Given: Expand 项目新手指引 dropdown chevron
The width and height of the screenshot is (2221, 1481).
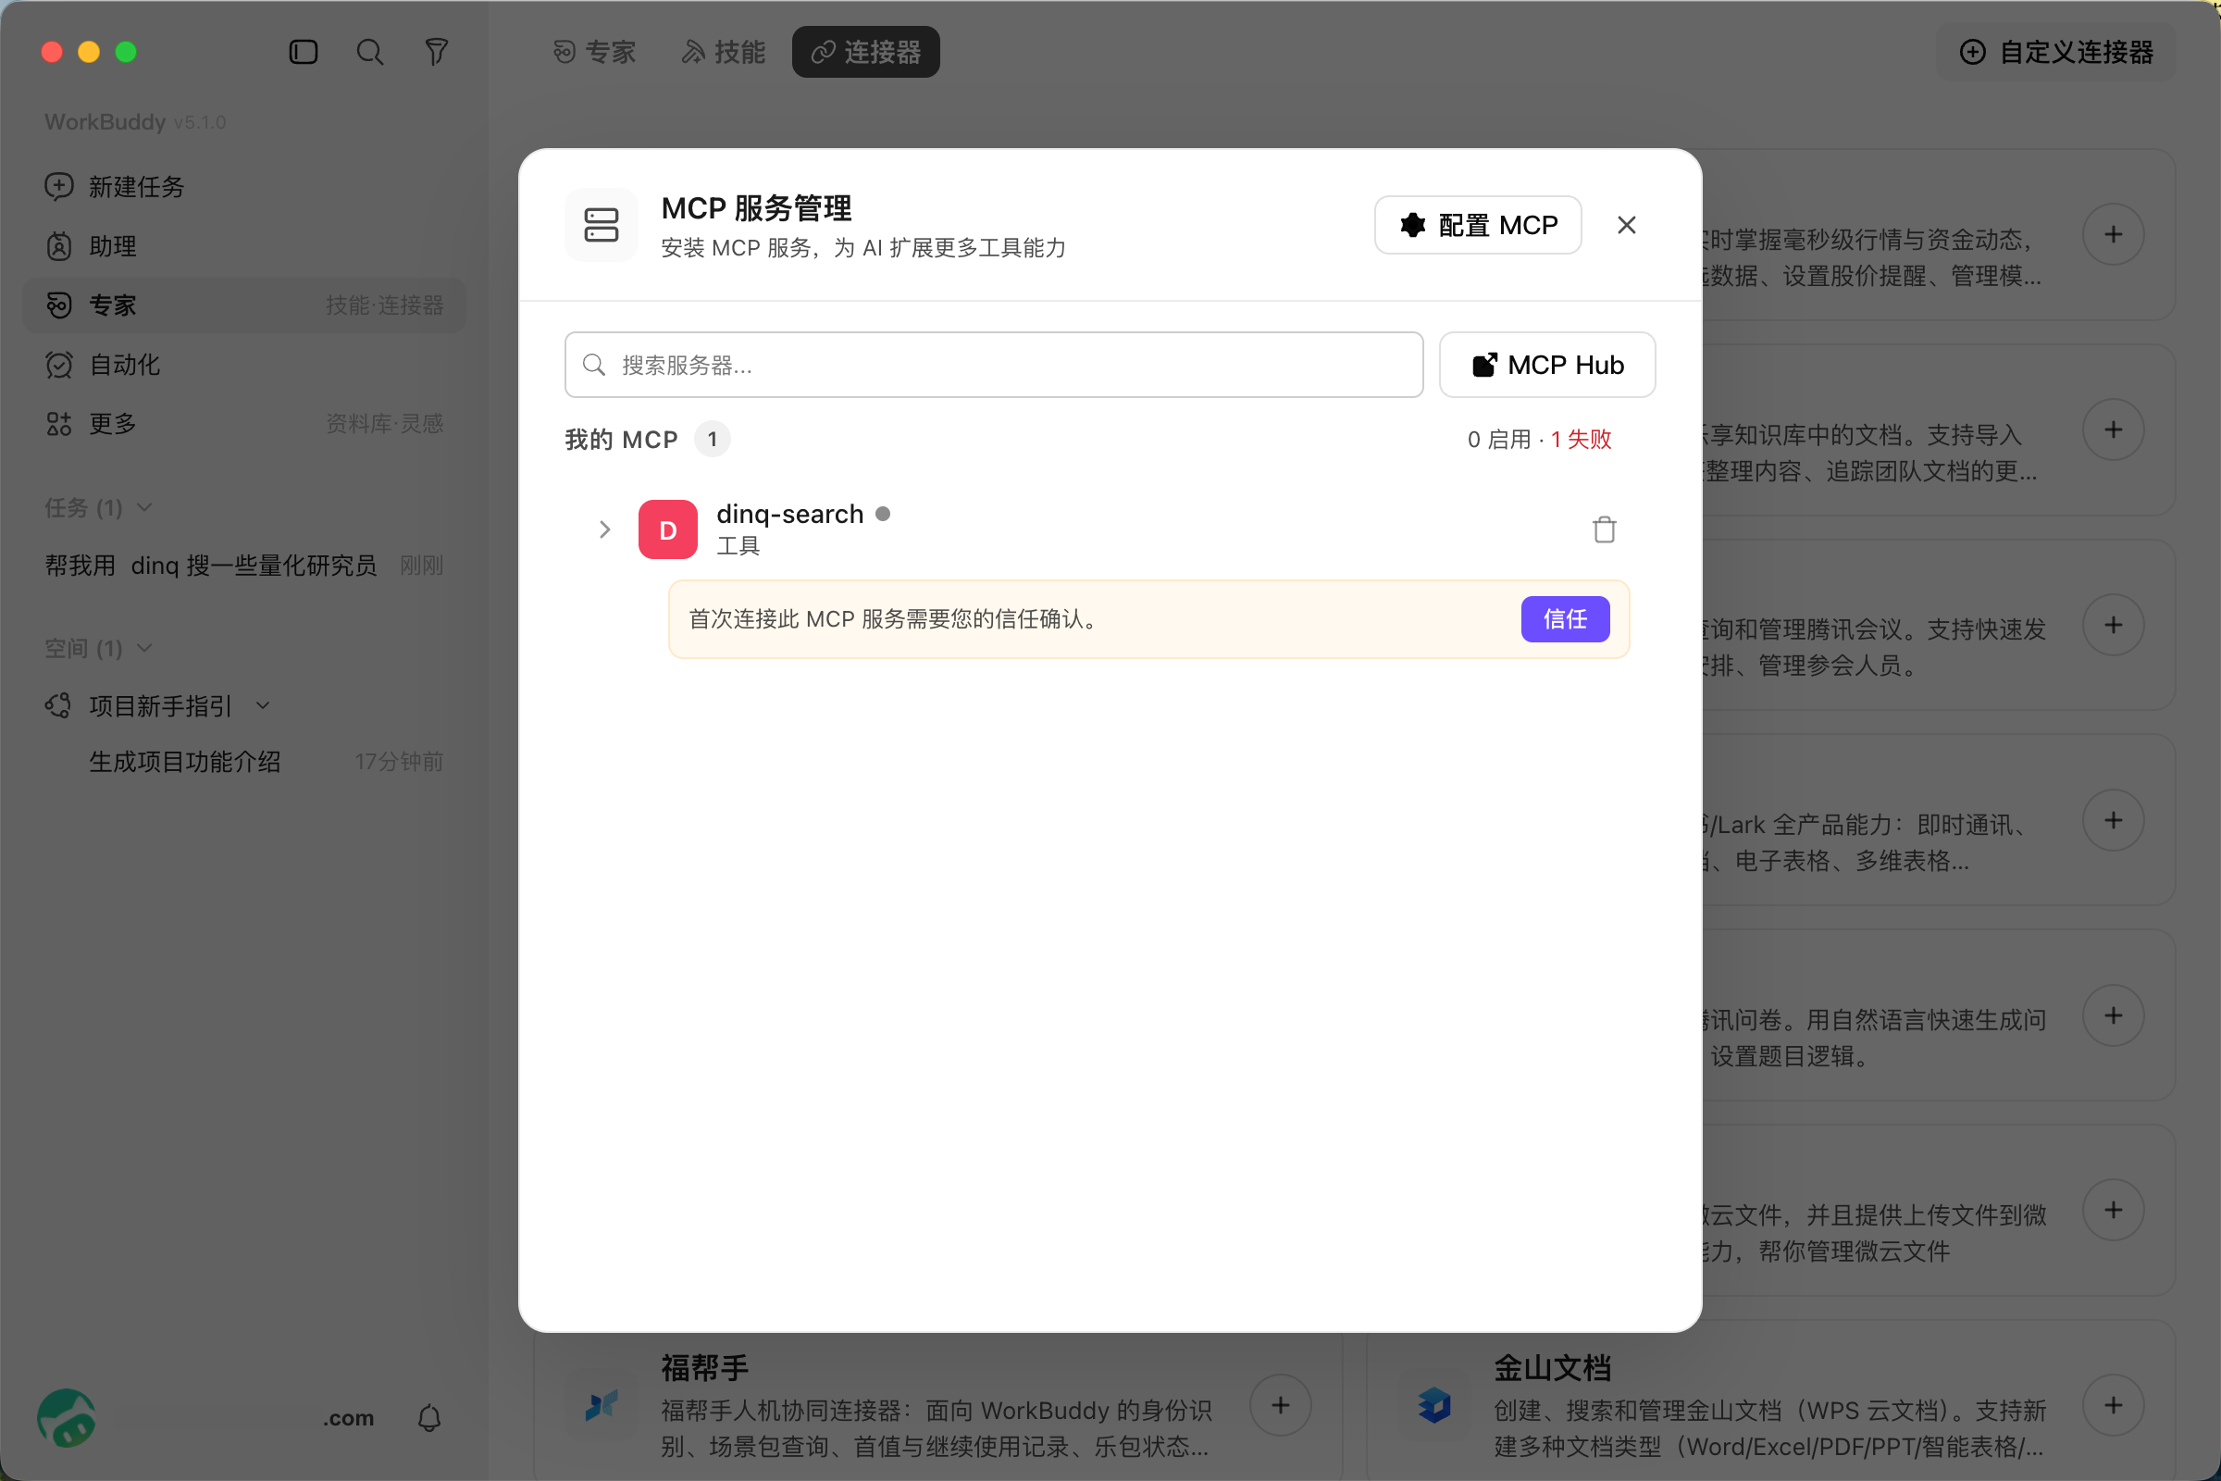Looking at the screenshot, I should click(x=264, y=705).
